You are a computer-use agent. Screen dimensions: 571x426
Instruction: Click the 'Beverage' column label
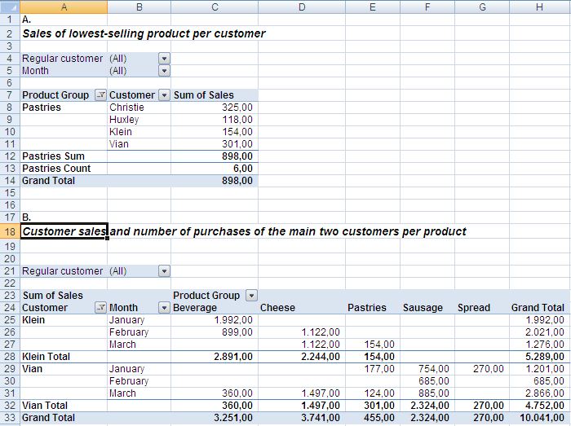pyautogui.click(x=195, y=308)
